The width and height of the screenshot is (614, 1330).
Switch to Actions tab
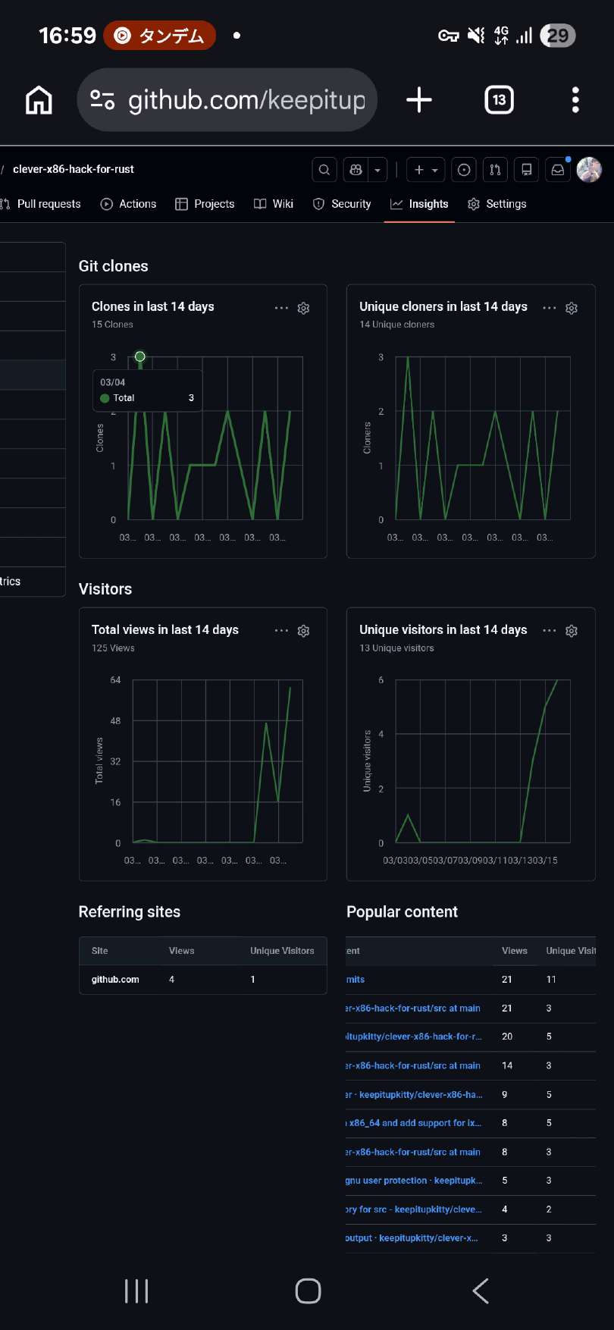(x=129, y=204)
